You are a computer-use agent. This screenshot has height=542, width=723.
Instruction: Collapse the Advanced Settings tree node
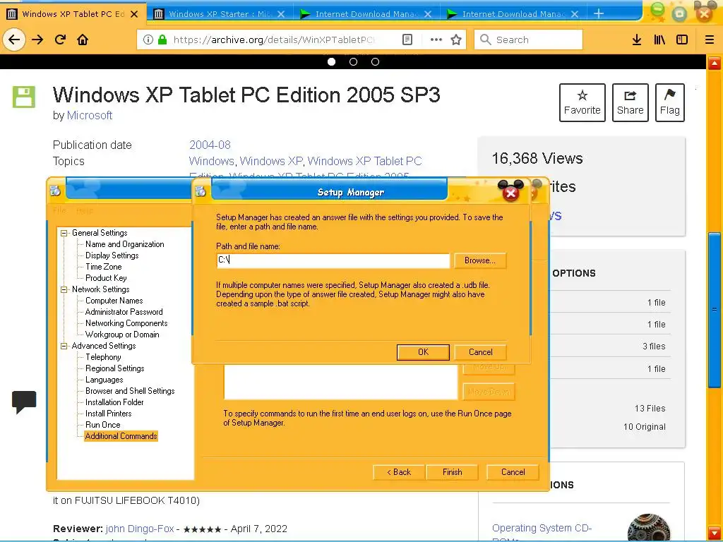click(64, 346)
